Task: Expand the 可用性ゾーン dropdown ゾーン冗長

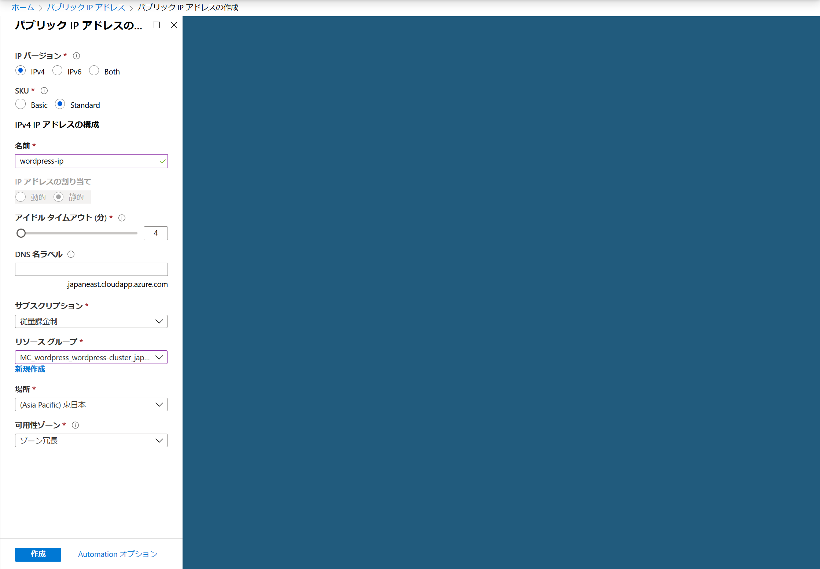Action: pyautogui.click(x=91, y=441)
